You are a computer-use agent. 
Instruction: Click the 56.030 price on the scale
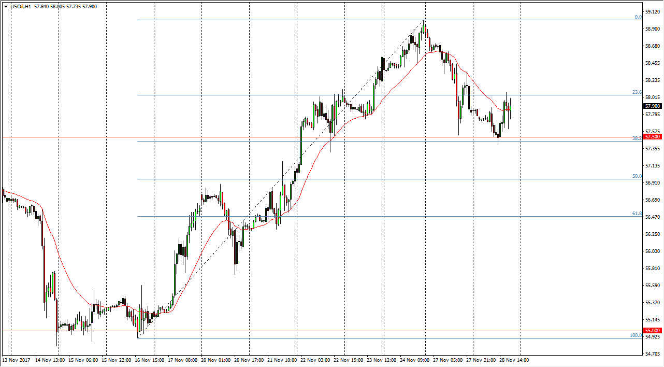pos(652,251)
